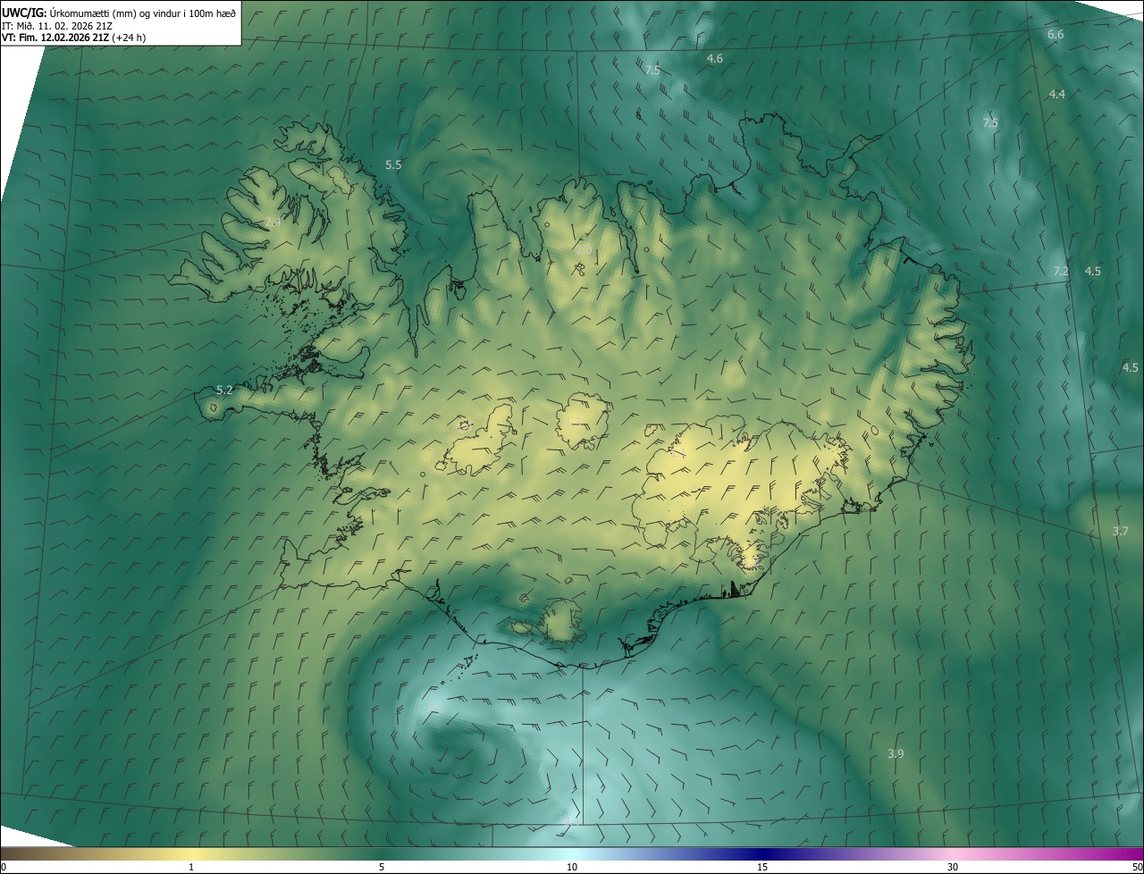Screen dimensions: 1144x874
Task: Click the precipitable water colour scale bar
Action: coord(572,854)
